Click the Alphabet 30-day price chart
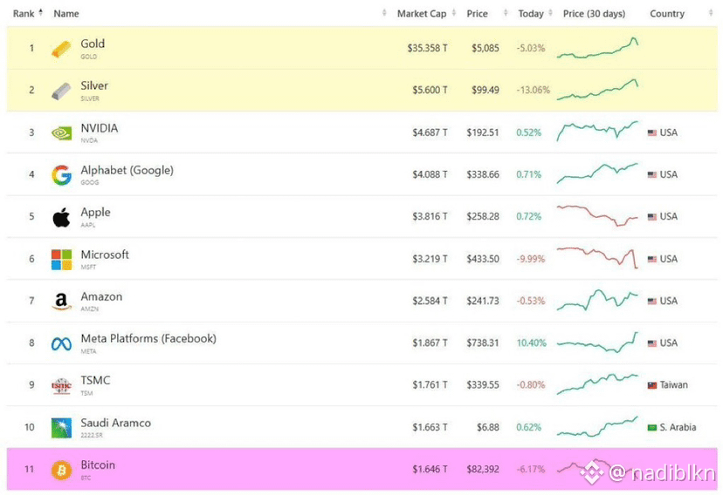This screenshot has width=723, height=495. click(597, 173)
